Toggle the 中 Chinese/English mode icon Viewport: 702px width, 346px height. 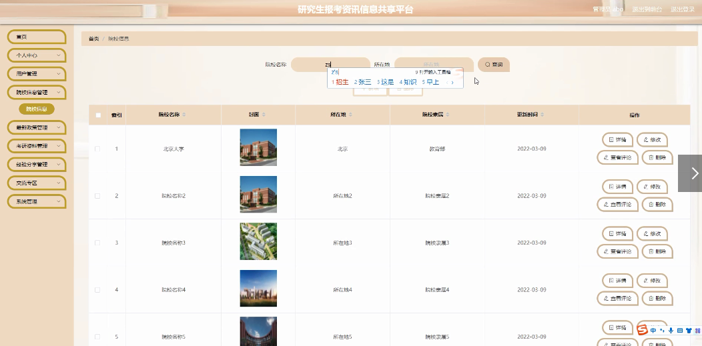tap(653, 331)
